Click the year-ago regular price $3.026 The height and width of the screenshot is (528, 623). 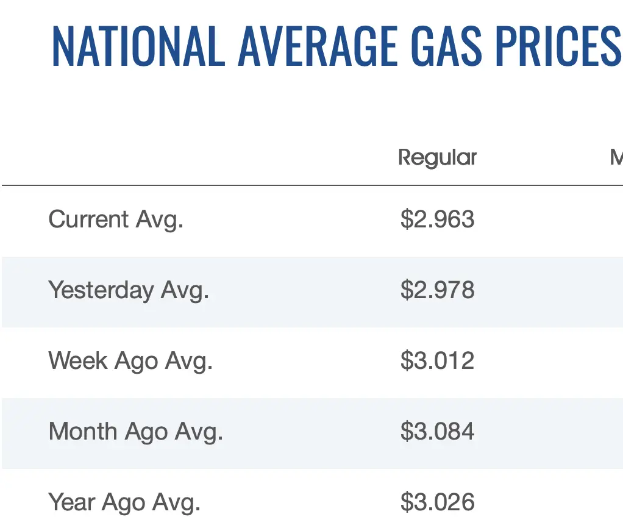437,502
